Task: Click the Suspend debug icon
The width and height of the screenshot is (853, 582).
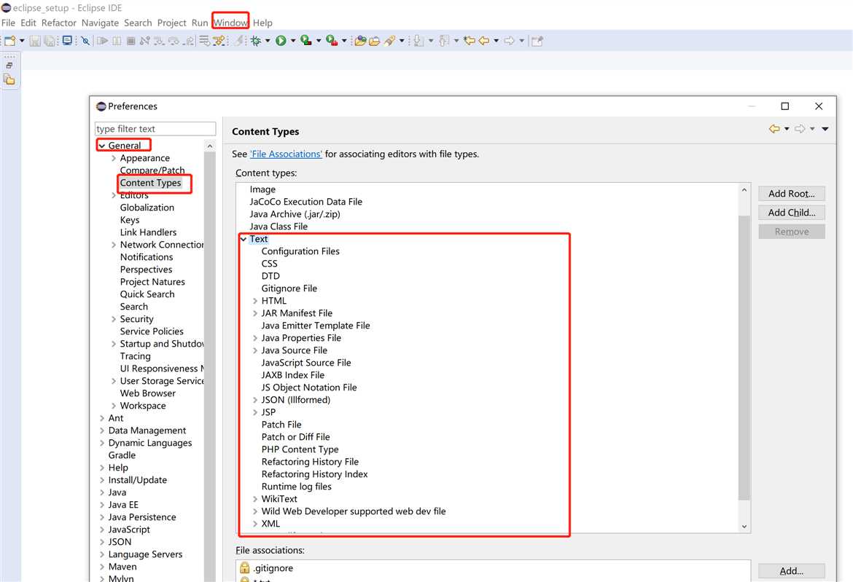Action: pyautogui.click(x=117, y=41)
